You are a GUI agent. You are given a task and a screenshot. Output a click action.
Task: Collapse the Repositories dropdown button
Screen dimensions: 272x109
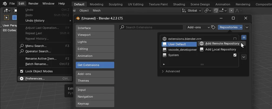[x=230, y=27]
